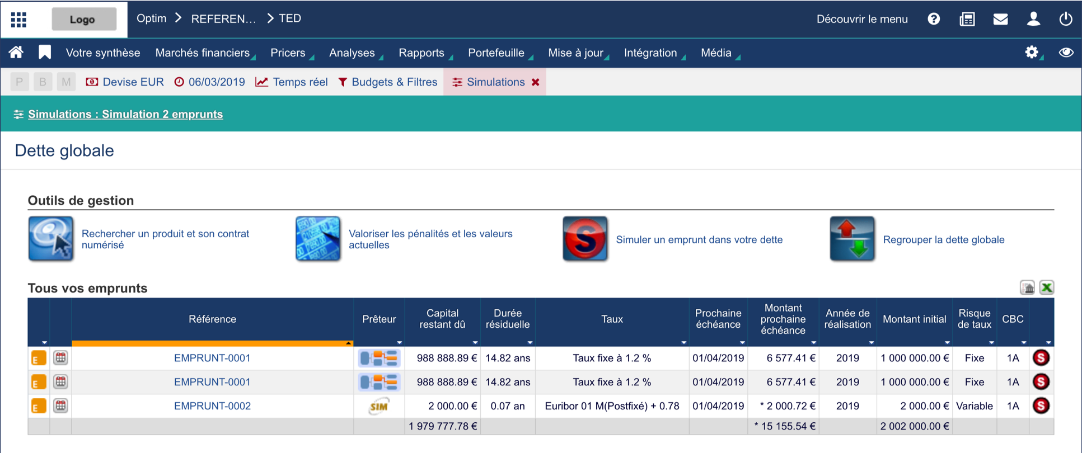Click the orange E icon in first loan row
The height and width of the screenshot is (453, 1082).
(39, 358)
